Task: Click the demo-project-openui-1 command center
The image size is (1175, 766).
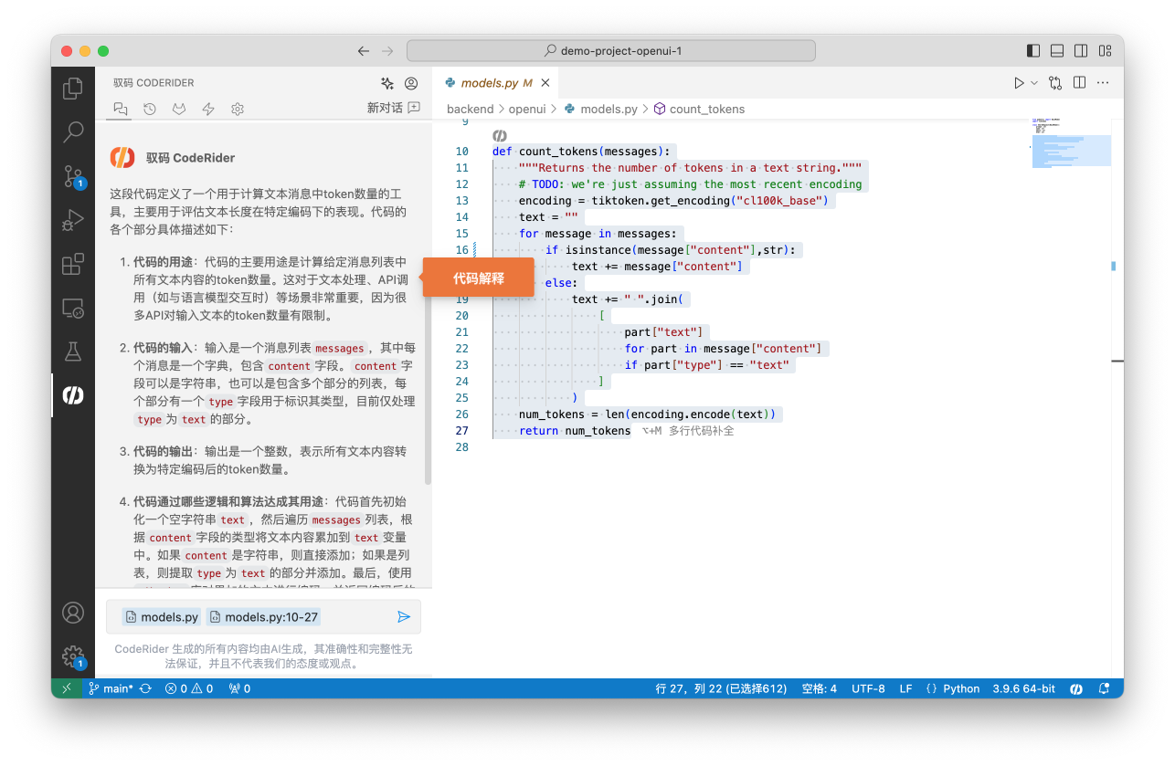Action: [x=613, y=51]
